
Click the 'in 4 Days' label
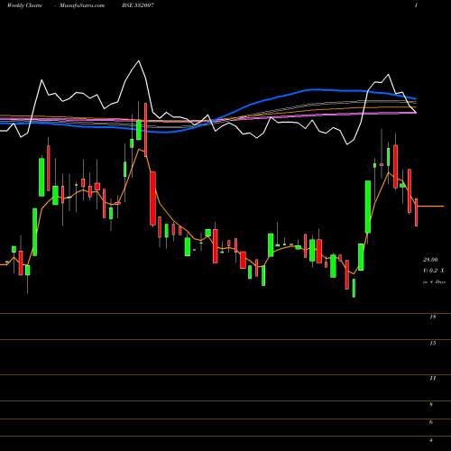pyautogui.click(x=434, y=282)
